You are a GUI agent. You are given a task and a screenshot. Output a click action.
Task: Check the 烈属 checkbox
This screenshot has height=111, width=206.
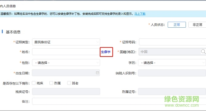(x=51, y=83)
